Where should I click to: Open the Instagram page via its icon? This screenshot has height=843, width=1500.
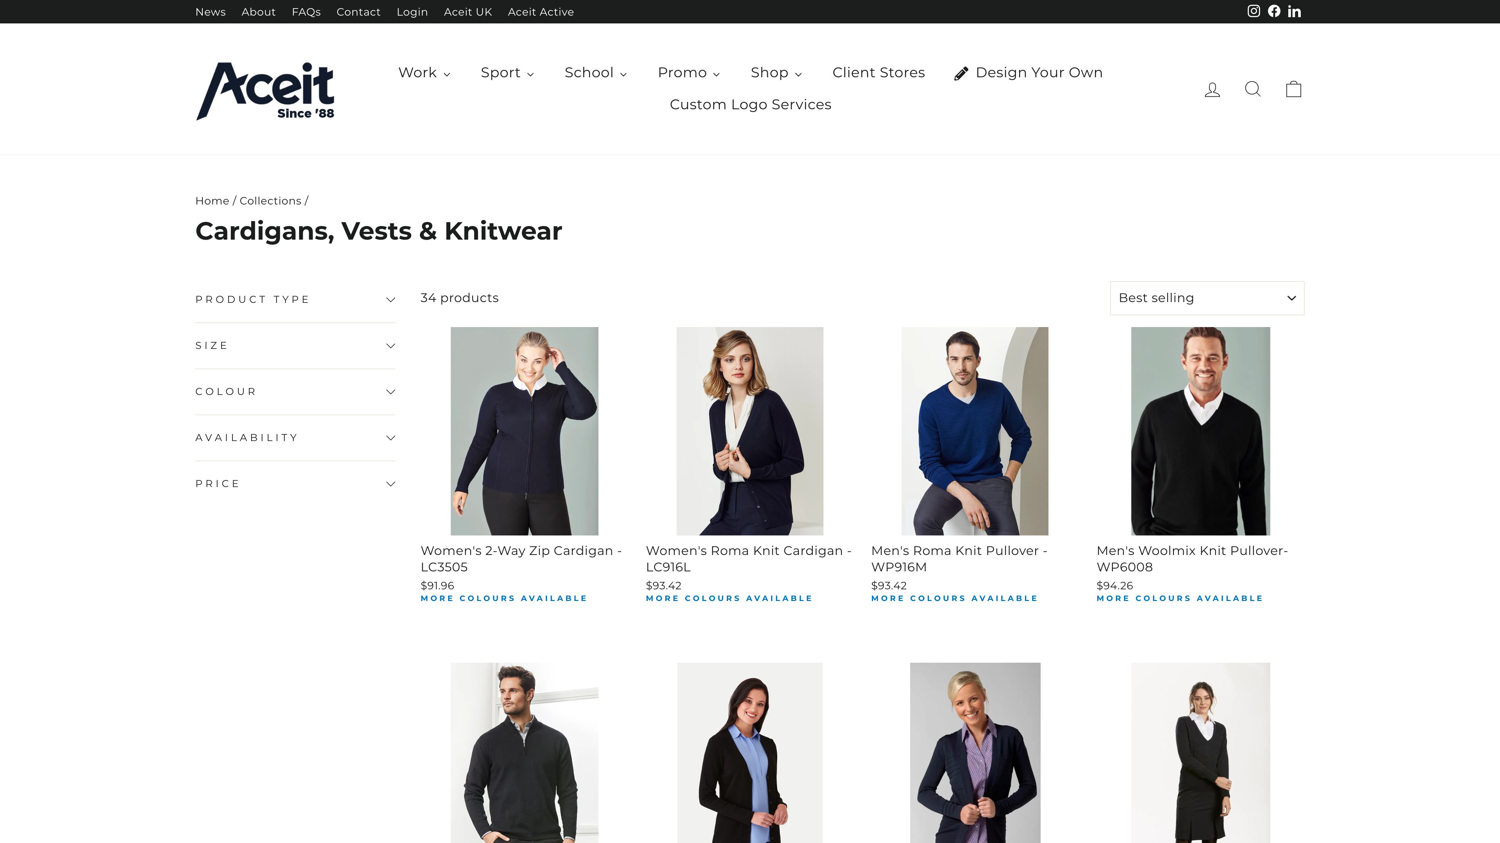[x=1254, y=11]
